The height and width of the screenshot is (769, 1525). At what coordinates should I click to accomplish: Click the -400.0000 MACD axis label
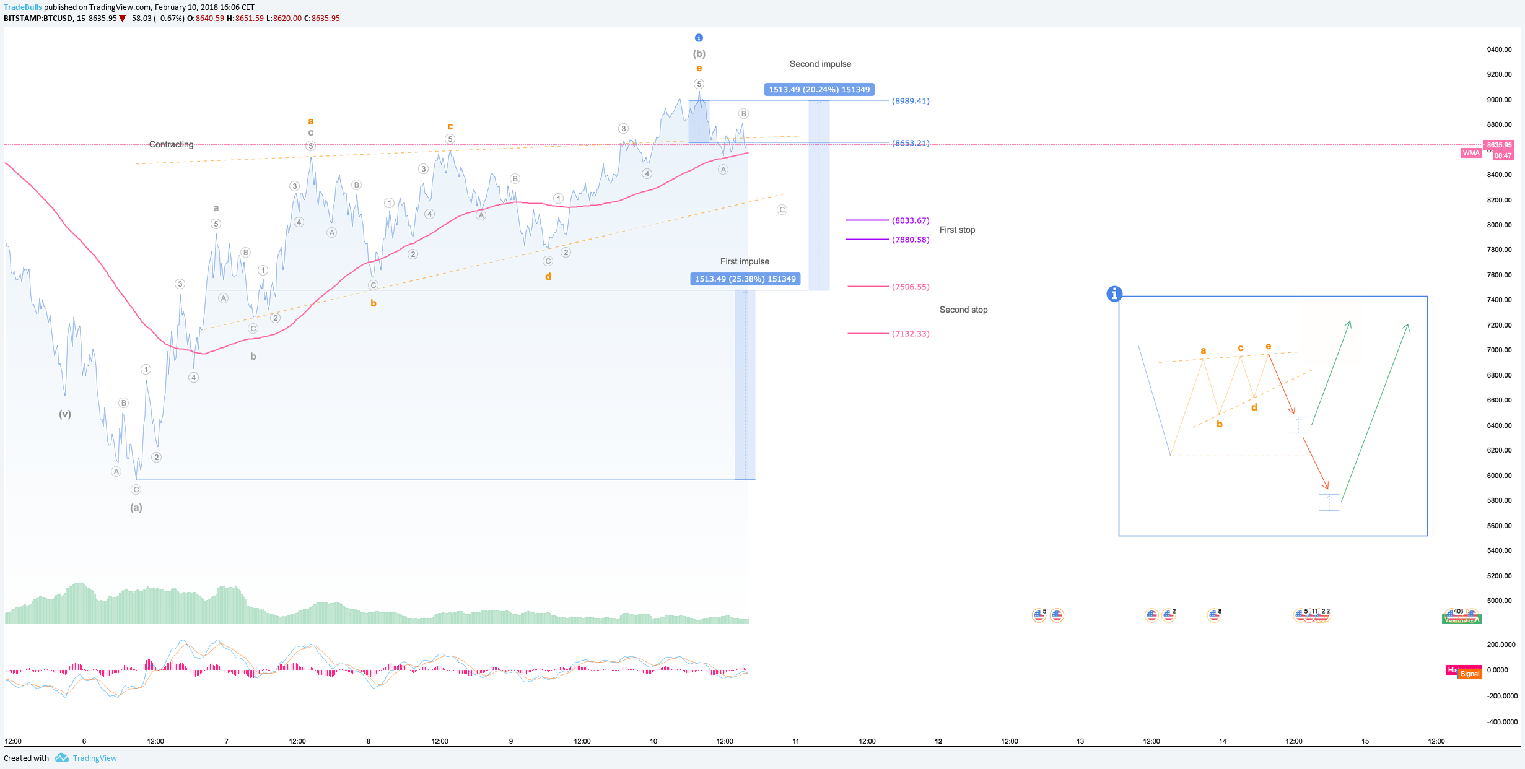click(x=1501, y=722)
